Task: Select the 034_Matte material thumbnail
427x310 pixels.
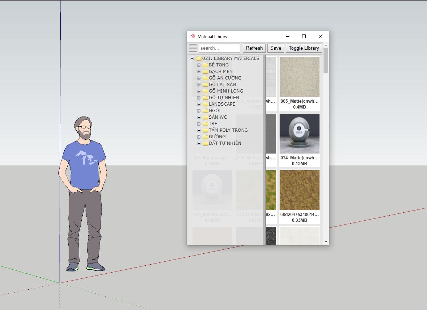Action: click(299, 134)
